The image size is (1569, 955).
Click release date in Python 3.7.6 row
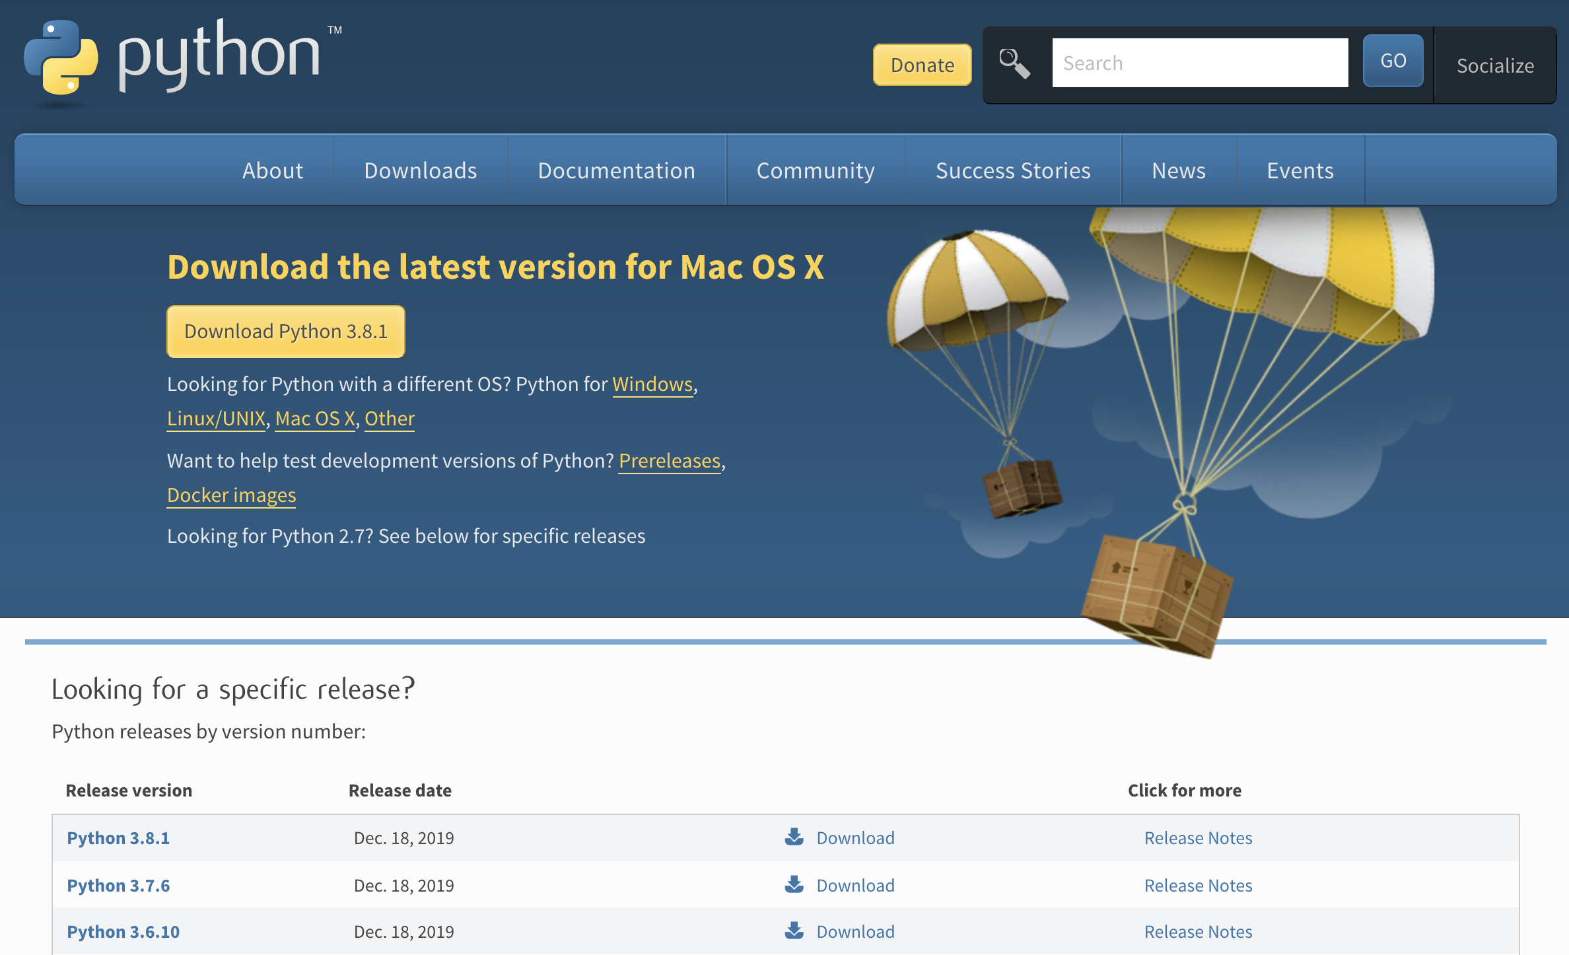click(404, 886)
